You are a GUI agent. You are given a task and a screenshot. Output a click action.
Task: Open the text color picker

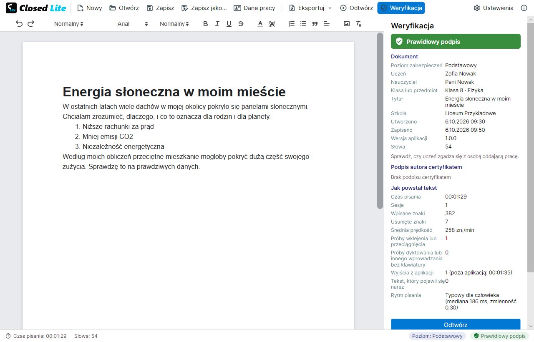(x=260, y=24)
